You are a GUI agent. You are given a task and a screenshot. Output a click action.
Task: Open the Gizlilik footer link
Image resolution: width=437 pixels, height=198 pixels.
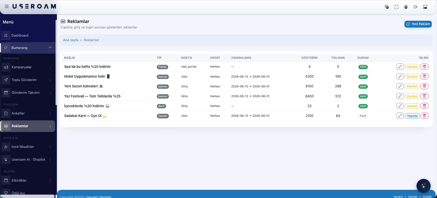427,196
